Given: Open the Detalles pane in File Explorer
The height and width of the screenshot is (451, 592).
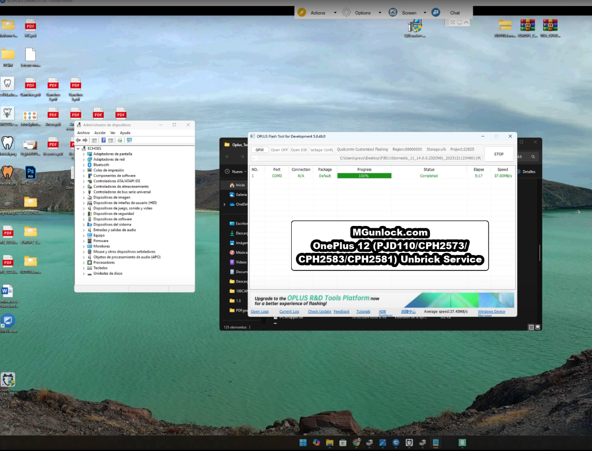Looking at the screenshot, I should [526, 172].
